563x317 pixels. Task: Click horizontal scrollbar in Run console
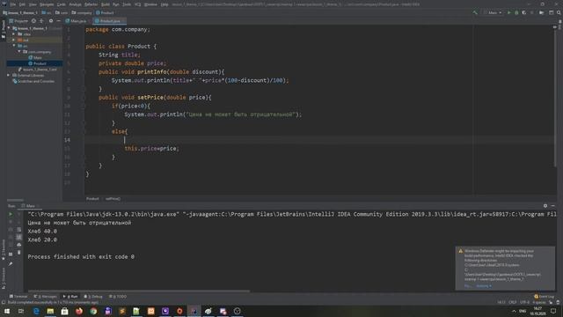click(x=138, y=291)
